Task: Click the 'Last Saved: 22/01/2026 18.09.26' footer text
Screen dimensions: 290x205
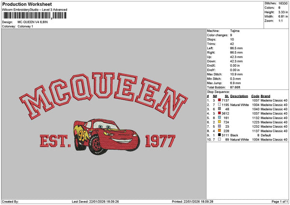Action: click(x=95, y=202)
